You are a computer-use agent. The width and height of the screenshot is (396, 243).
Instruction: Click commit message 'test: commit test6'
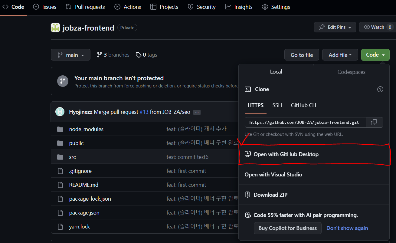tap(187, 157)
